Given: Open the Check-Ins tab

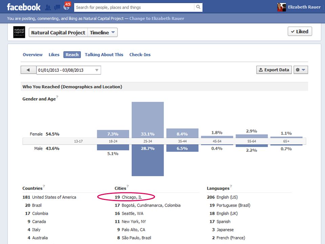Looking at the screenshot, I should tap(140, 55).
